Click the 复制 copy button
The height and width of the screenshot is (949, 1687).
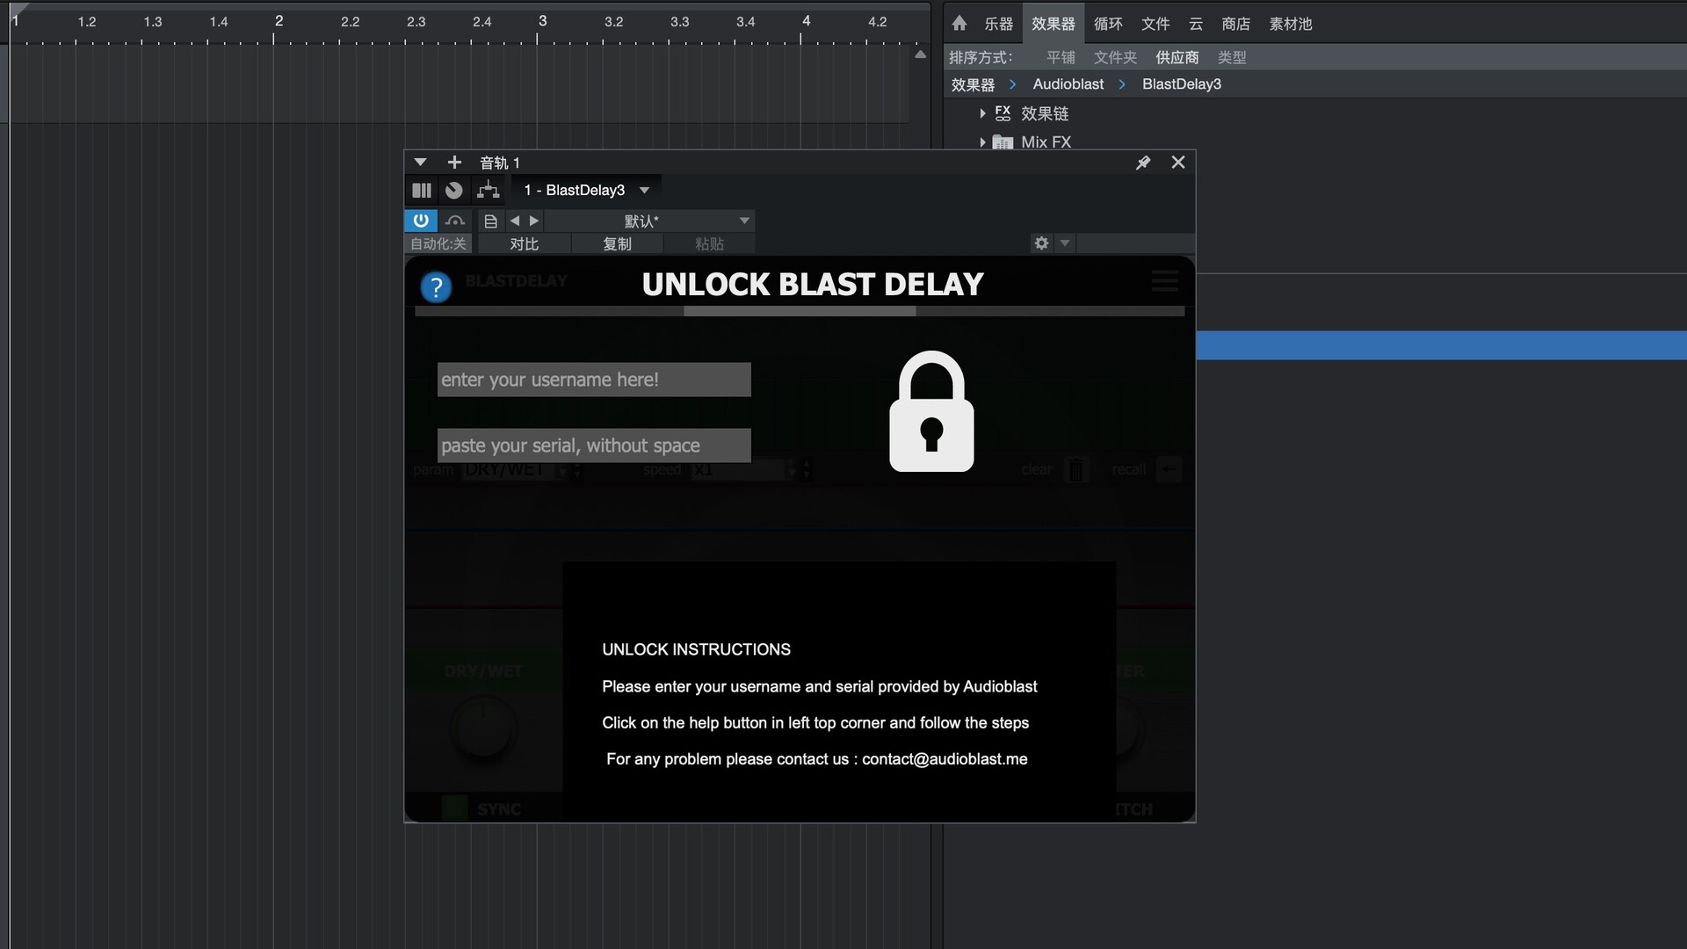pyautogui.click(x=617, y=244)
